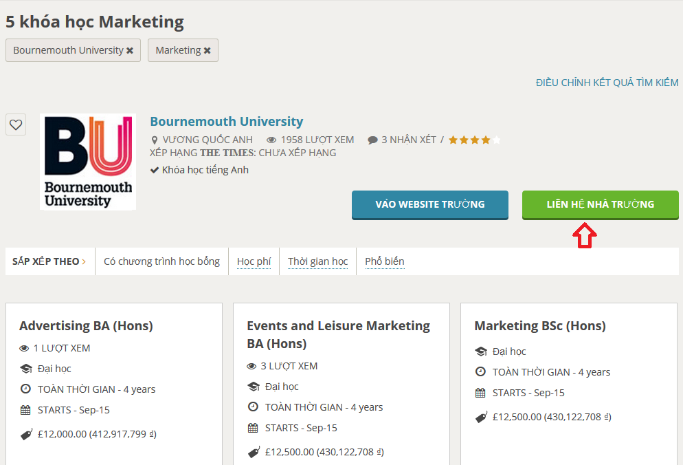Click the 5 khóa học Marketing heading
The image size is (683, 465).
(x=95, y=22)
